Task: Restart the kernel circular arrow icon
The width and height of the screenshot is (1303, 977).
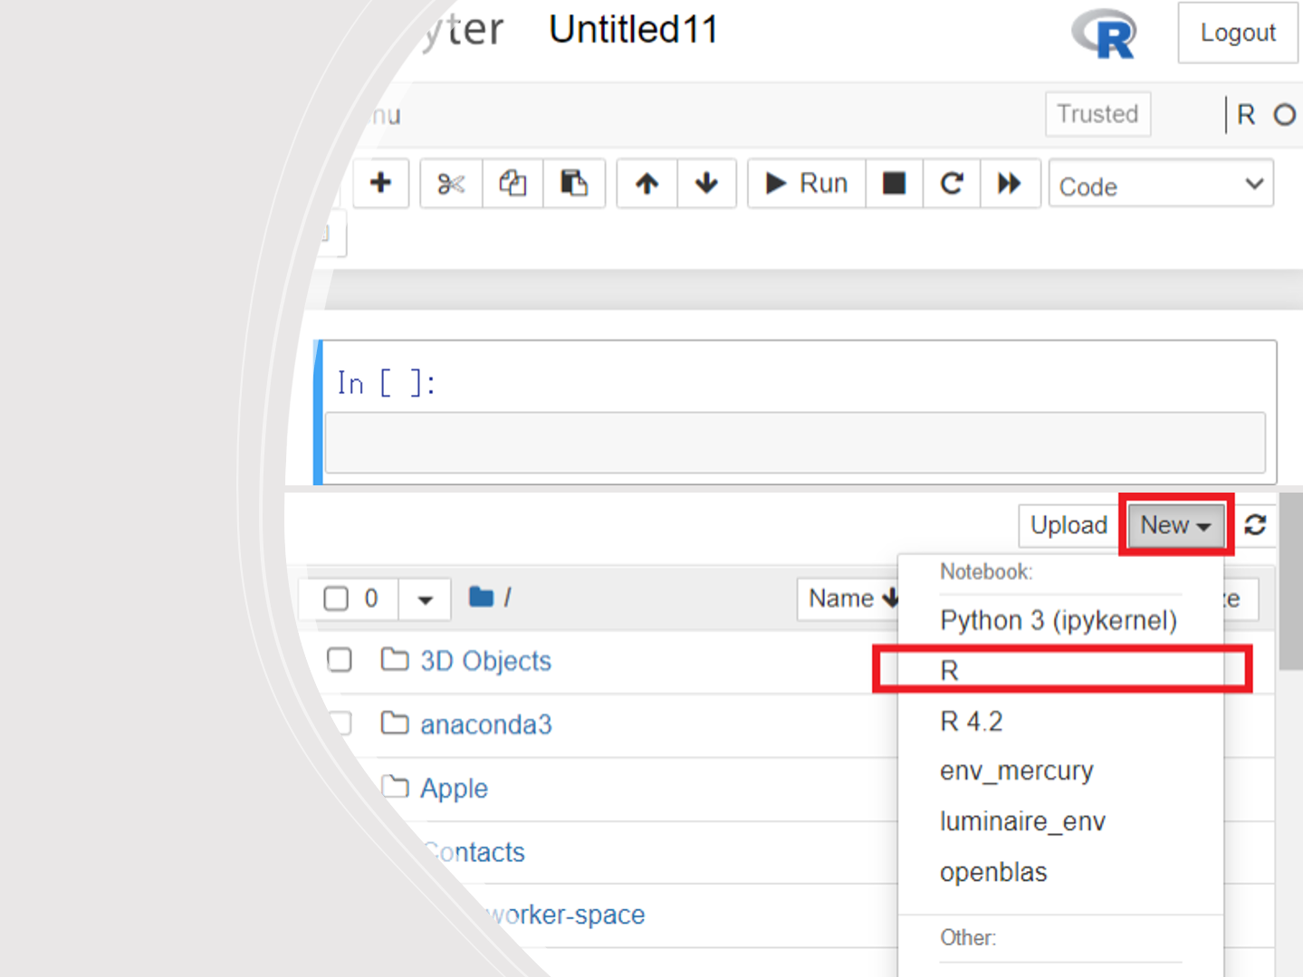Action: click(952, 184)
